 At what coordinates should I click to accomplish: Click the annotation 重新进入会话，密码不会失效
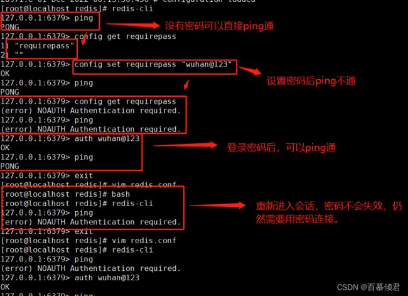319,206
